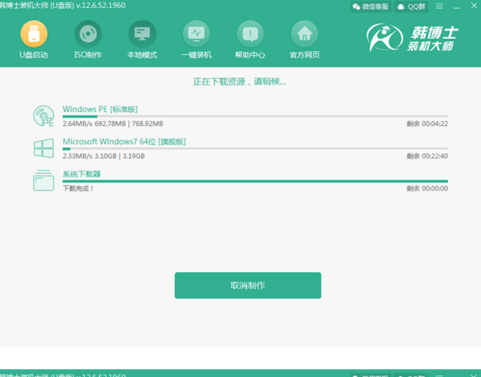
Task: Open the QQ群 group link
Action: click(412, 6)
